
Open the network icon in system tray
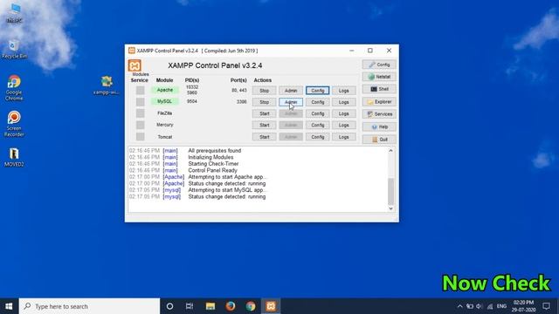490,306
